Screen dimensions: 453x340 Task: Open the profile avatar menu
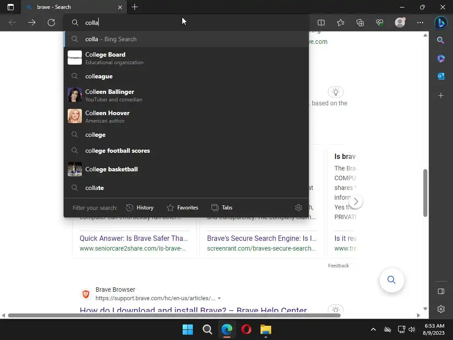pos(400,22)
